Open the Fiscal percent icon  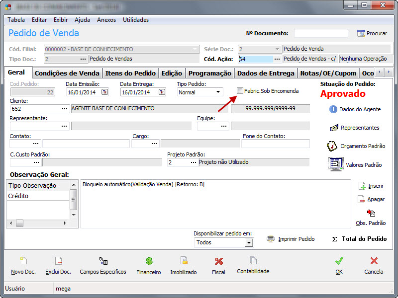click(218, 261)
